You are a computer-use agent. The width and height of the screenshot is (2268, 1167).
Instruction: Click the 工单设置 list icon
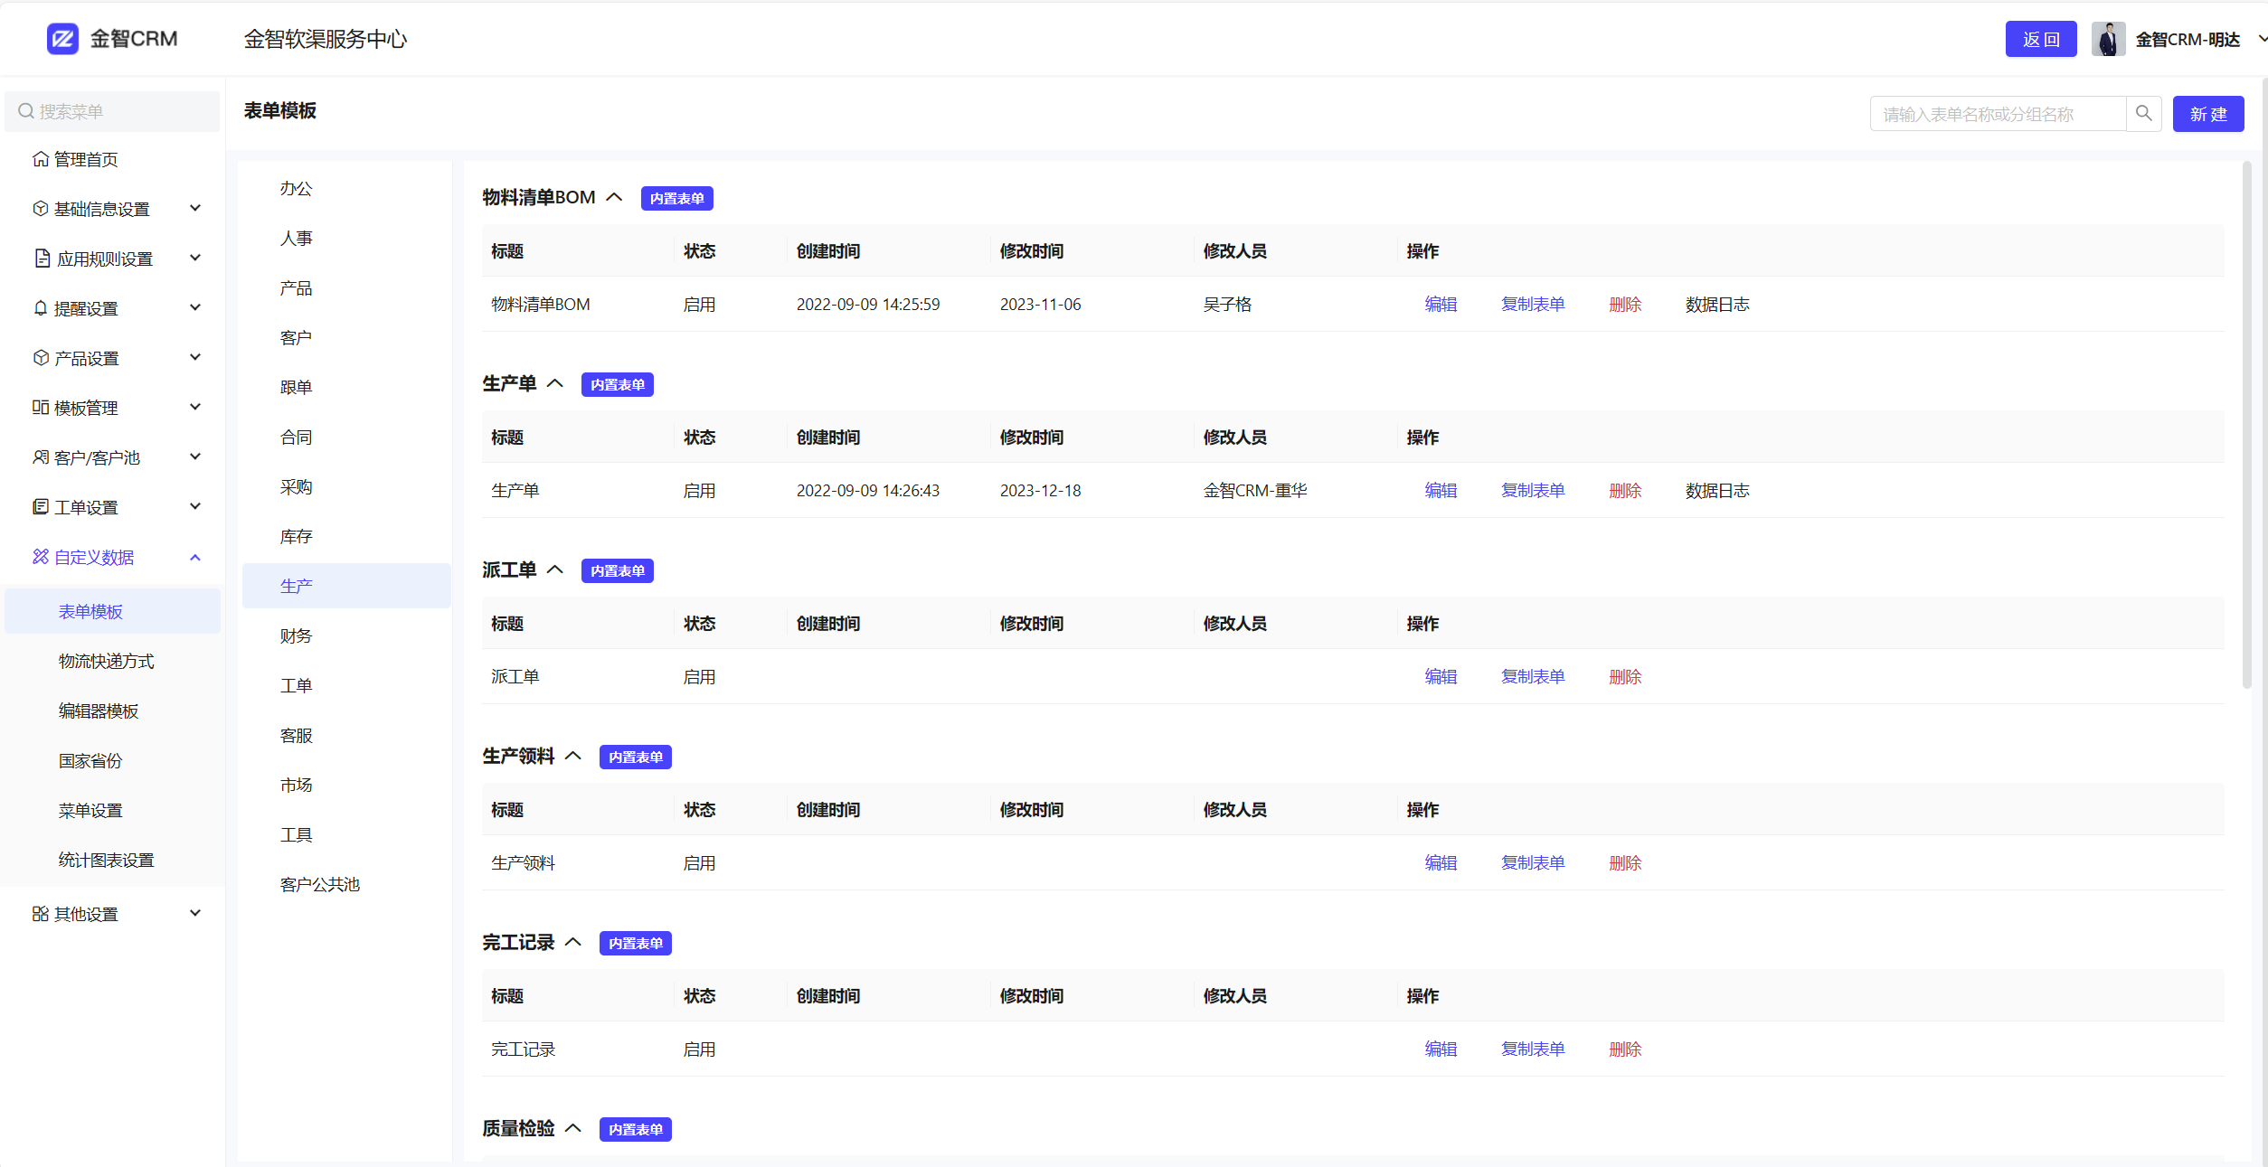[x=41, y=507]
